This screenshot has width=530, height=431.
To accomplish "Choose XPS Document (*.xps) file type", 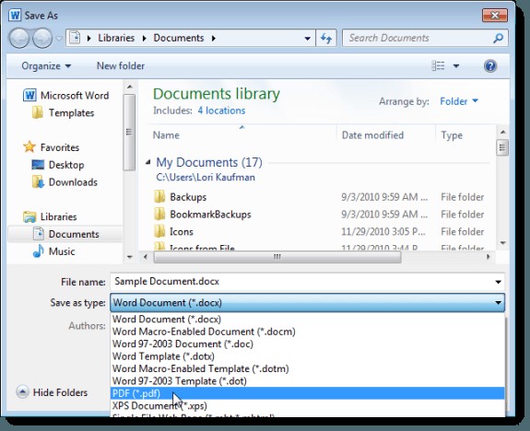I will tap(307, 405).
